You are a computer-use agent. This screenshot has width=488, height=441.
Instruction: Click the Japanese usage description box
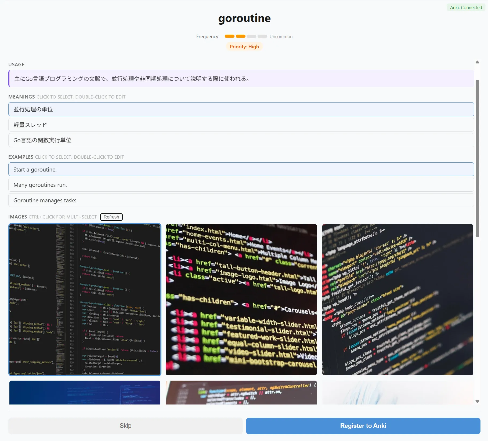[241, 79]
